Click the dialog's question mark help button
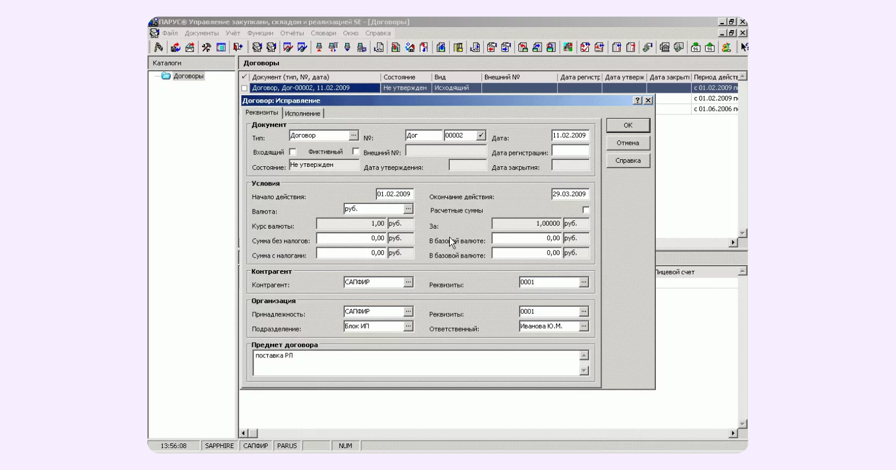Image resolution: width=896 pixels, height=470 pixels. [637, 100]
